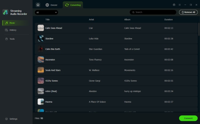Click the Tools toolbox icon
200x124 pixels.
[6, 39]
